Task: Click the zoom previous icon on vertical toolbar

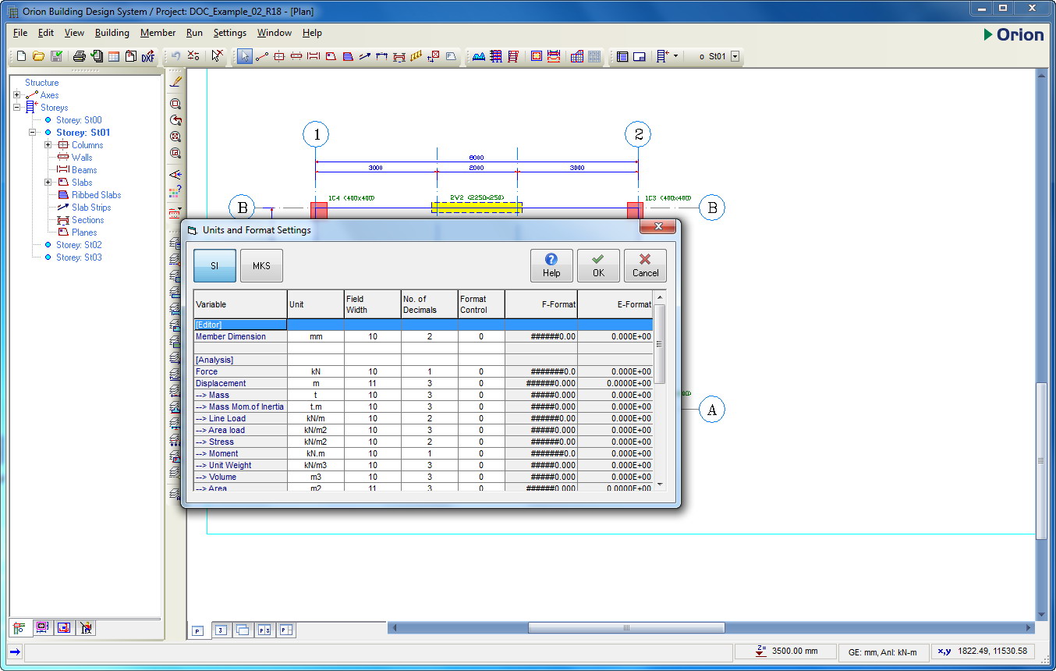Action: point(175,120)
